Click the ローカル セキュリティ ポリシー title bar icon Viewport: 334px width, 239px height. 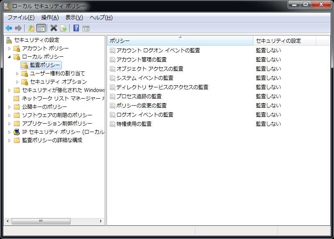pyautogui.click(x=7, y=6)
